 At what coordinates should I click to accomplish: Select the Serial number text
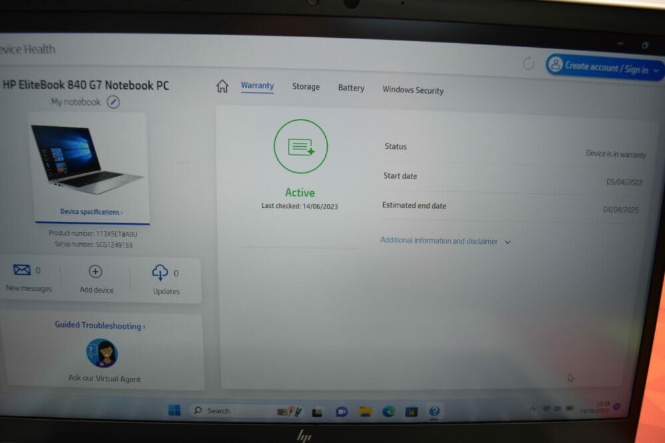click(x=93, y=244)
